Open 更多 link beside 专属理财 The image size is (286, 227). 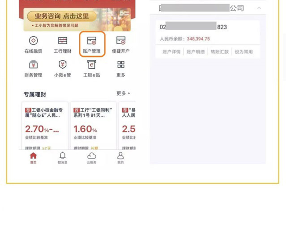[123, 93]
